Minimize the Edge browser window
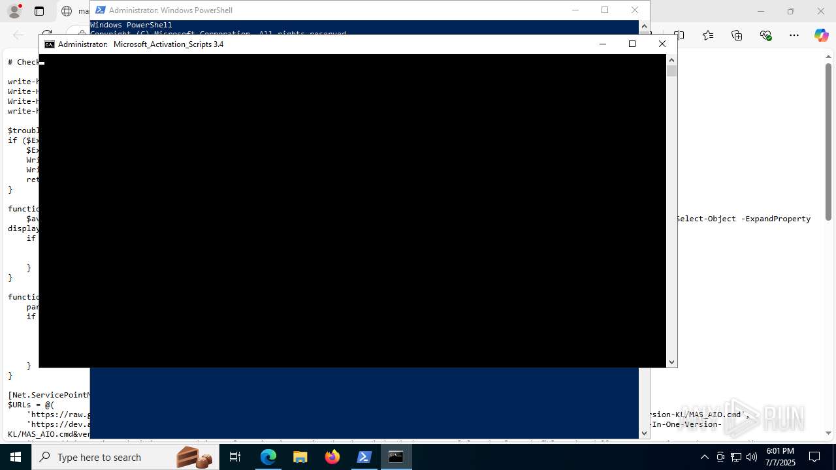Image resolution: width=836 pixels, height=470 pixels. (x=760, y=11)
